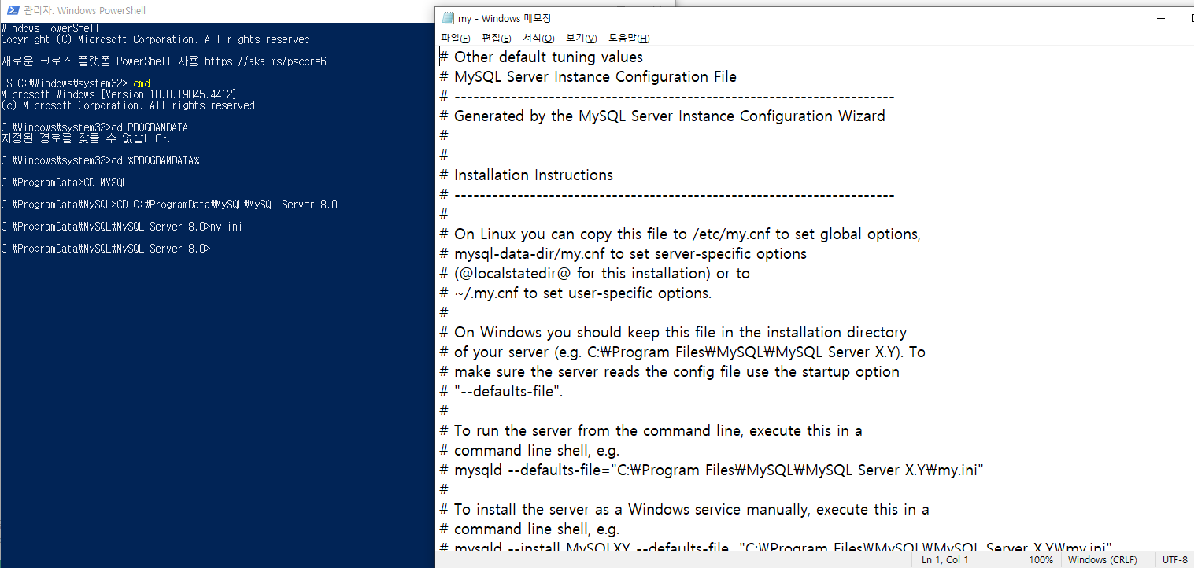The height and width of the screenshot is (568, 1194).
Task: Click the "Microsoft Windows [Version 10.0.19045.4412]" line
Action: [x=119, y=94]
